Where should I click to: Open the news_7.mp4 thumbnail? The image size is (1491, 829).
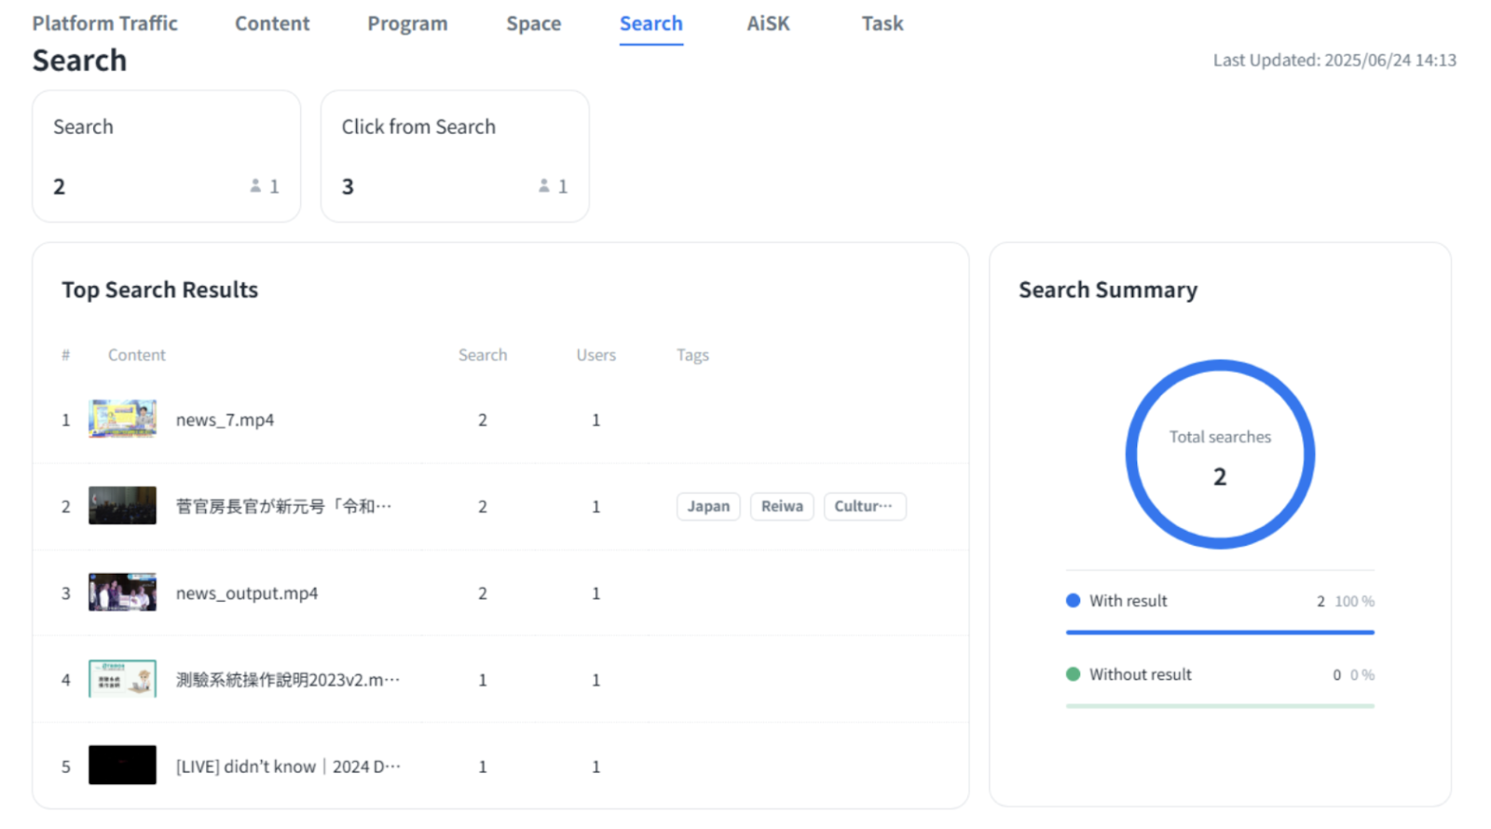(x=122, y=419)
